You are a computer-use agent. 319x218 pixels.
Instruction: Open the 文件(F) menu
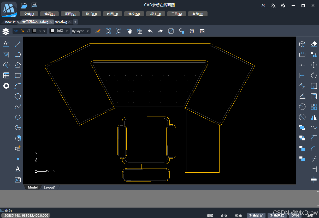point(29,14)
